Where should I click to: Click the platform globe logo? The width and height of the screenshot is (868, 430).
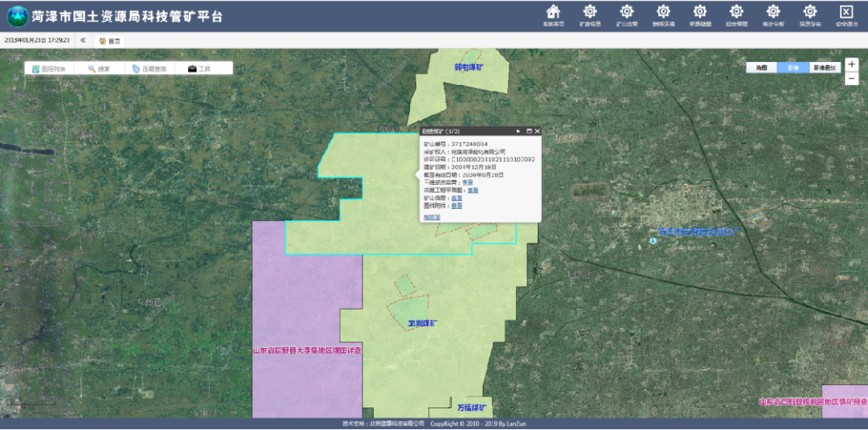pos(17,16)
